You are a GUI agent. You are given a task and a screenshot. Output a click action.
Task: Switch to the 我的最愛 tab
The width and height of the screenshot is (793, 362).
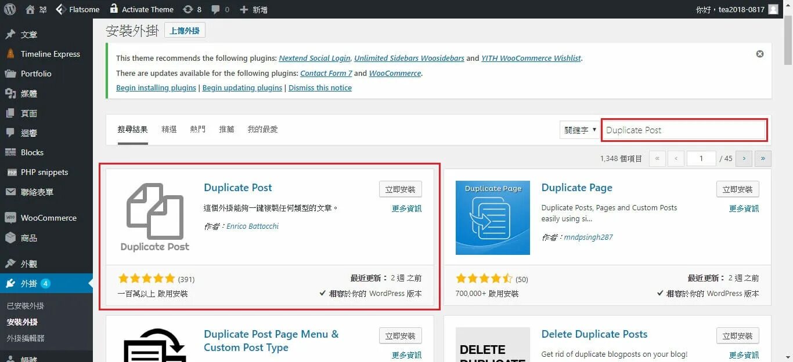tap(262, 129)
